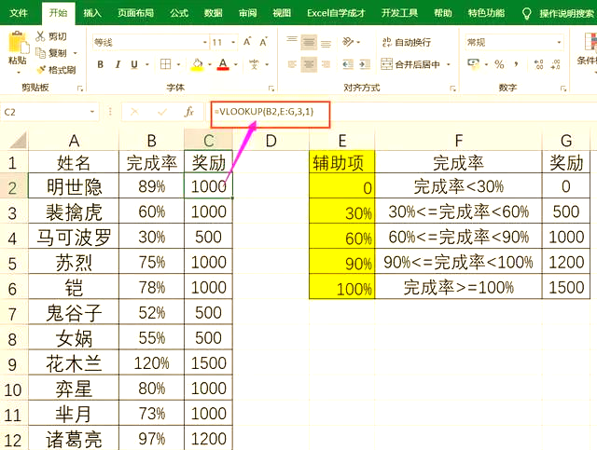Click the select-all corner triangle
The width and height of the screenshot is (597, 450).
(18, 140)
